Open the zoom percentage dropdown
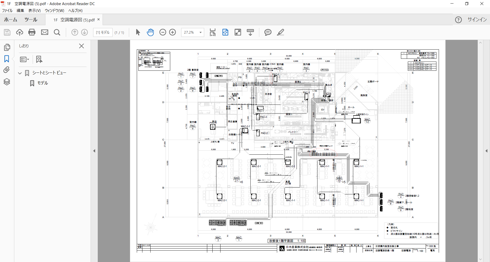 pyautogui.click(x=201, y=32)
